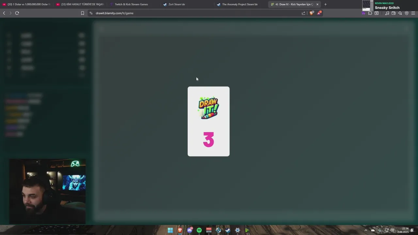Switch to the Zort Steam'de tab
The image size is (418, 235).
pos(187,4)
